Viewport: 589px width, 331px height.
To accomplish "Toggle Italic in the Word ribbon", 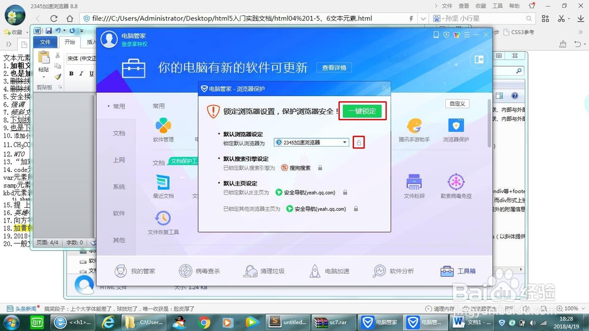I will (x=81, y=74).
